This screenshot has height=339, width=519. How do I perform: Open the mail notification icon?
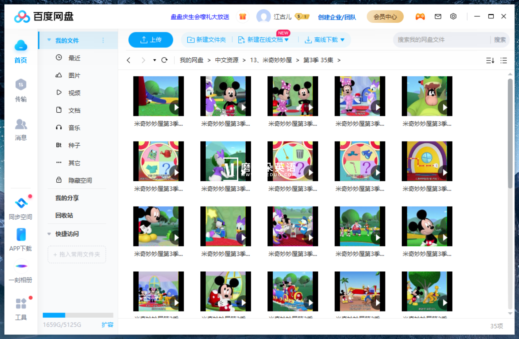coord(438,16)
